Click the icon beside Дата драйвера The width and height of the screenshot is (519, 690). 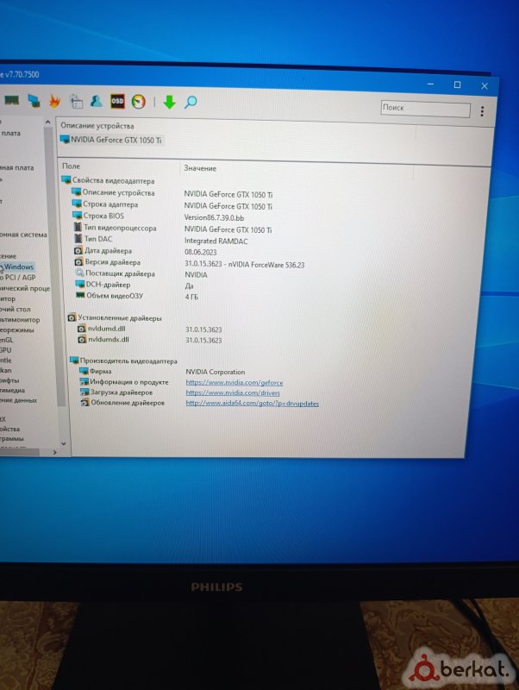tap(78, 250)
